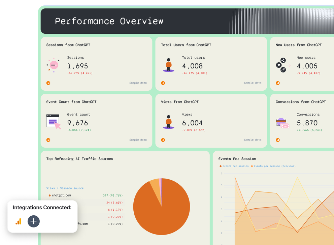This screenshot has height=245, width=334.
Task: Click the Google Analytics icon on the Views card
Action: point(163,140)
